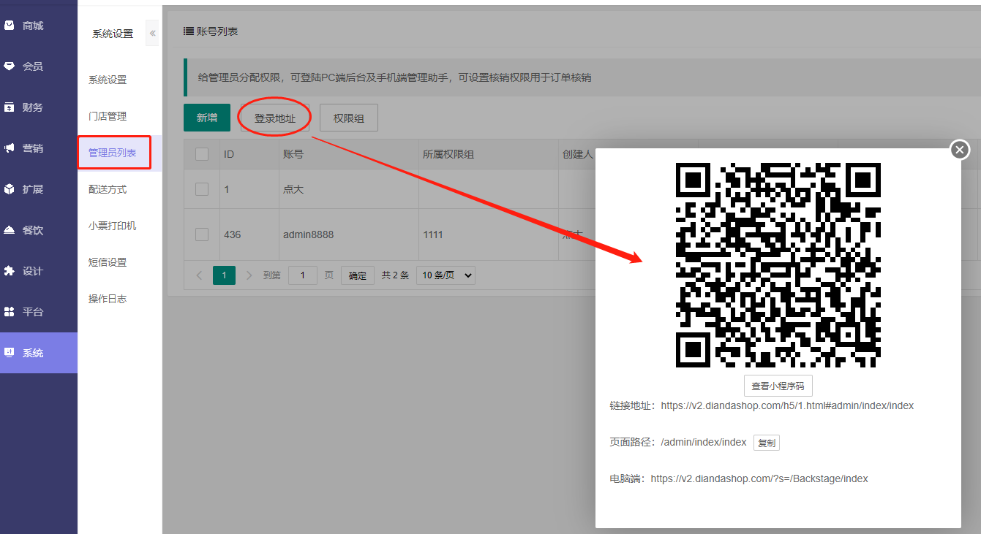The height and width of the screenshot is (534, 981).
Task: Click the 所属权限组 column header
Action: click(x=448, y=154)
